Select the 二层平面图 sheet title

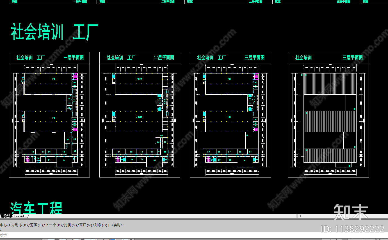(164, 58)
